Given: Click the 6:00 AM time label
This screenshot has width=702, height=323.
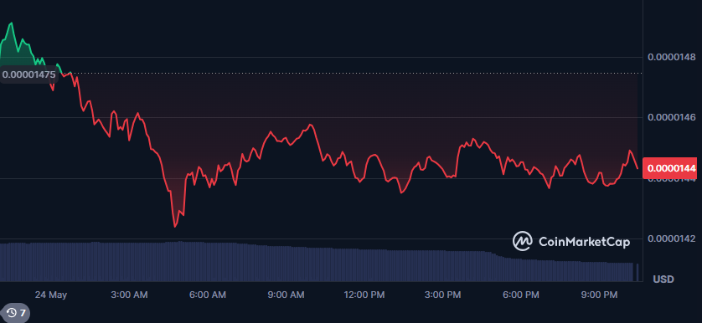Looking at the screenshot, I should click(208, 295).
